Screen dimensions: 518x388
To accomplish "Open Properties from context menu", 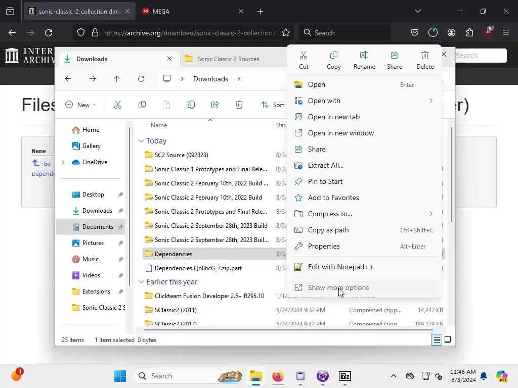I will [364, 246].
